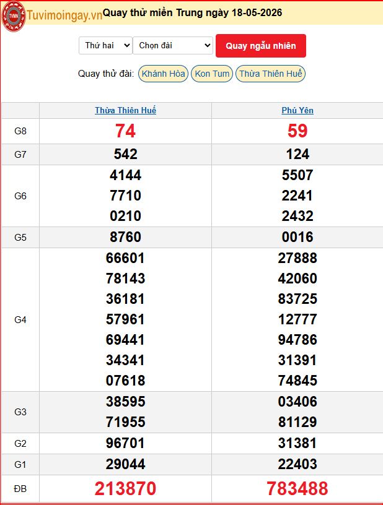Click the G2 number 31381
This screenshot has height=505, width=383.
tap(297, 443)
